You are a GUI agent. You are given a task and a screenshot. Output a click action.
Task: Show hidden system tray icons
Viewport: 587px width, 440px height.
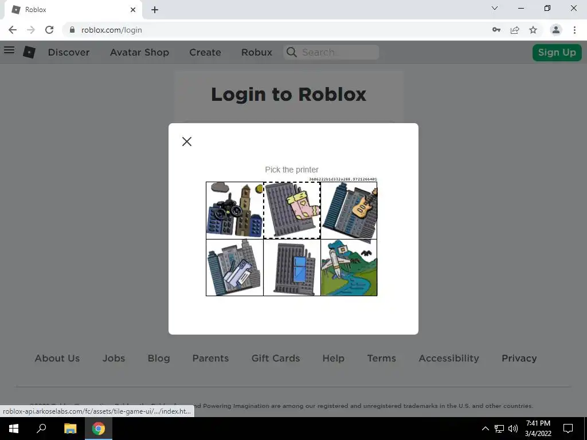point(485,429)
